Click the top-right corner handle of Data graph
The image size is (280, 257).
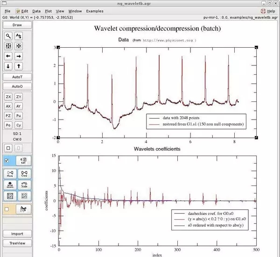point(256,47)
